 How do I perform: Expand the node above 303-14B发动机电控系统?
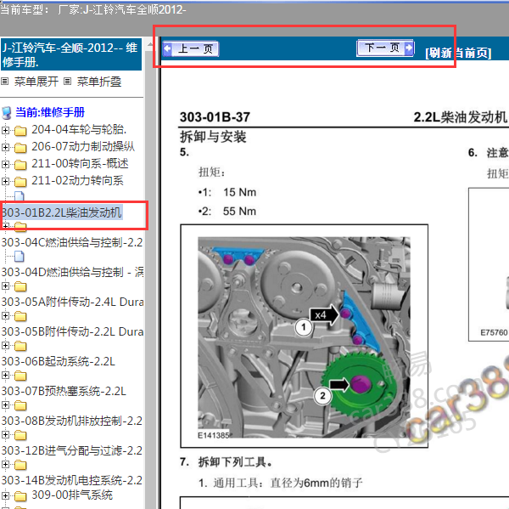pyautogui.click(x=5, y=464)
